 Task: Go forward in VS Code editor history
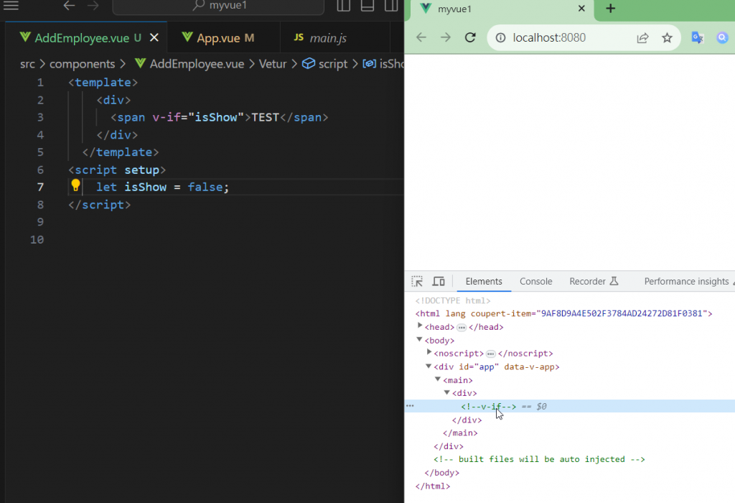click(x=93, y=6)
